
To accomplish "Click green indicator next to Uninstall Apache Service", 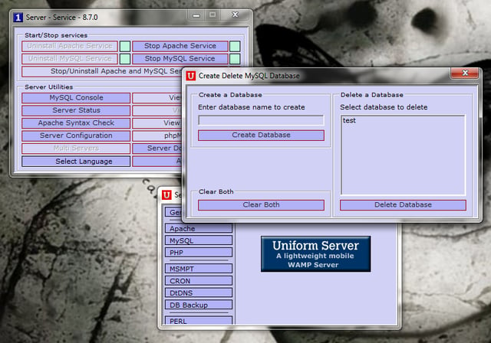I will coord(125,46).
